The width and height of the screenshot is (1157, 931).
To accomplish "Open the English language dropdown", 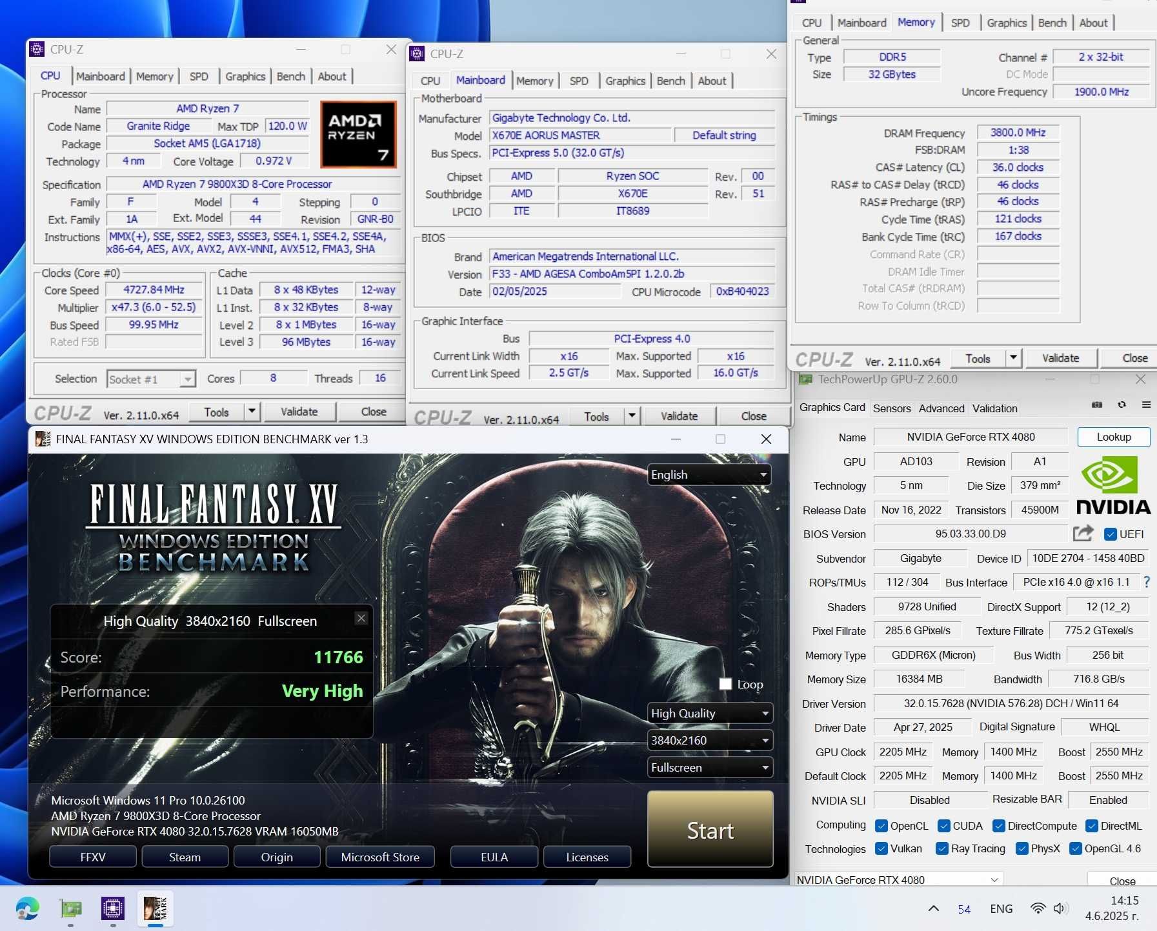I will pos(709,475).
